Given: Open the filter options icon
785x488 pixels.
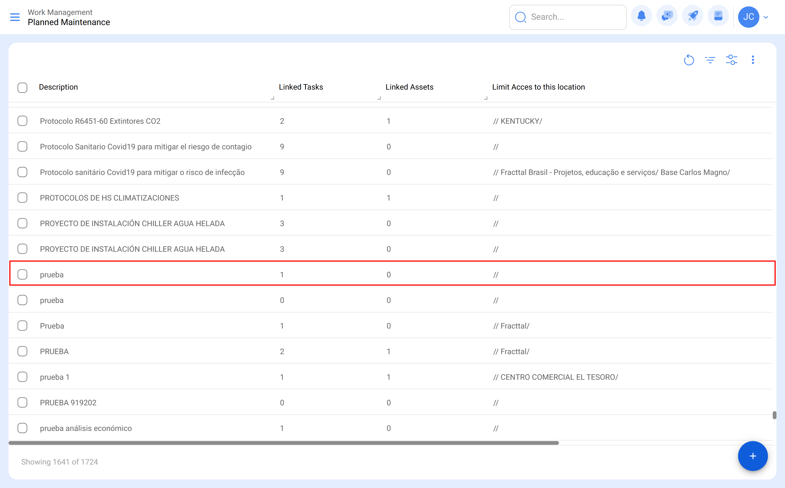Looking at the screenshot, I should point(710,60).
